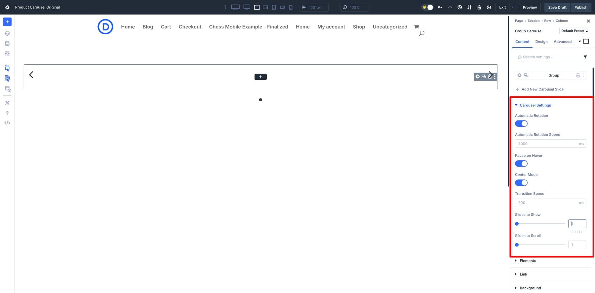595x293 pixels.
Task: Open the database variables icon in sidebar
Action: click(7, 44)
